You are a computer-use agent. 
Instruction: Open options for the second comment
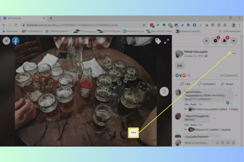click(214, 118)
